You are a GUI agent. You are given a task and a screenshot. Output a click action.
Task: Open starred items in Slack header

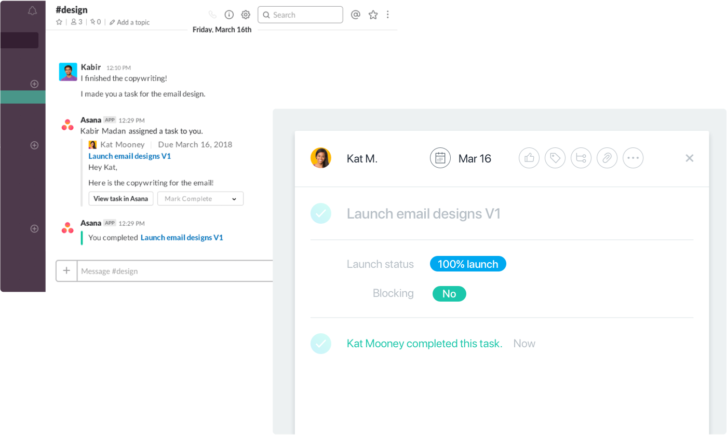tap(373, 15)
